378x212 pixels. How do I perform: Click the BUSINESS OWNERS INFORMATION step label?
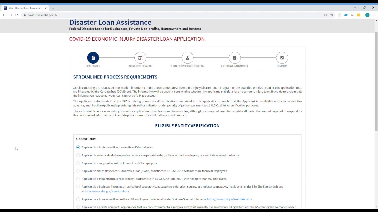(x=187, y=66)
